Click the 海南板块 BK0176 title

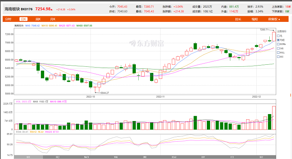pos(18,9)
